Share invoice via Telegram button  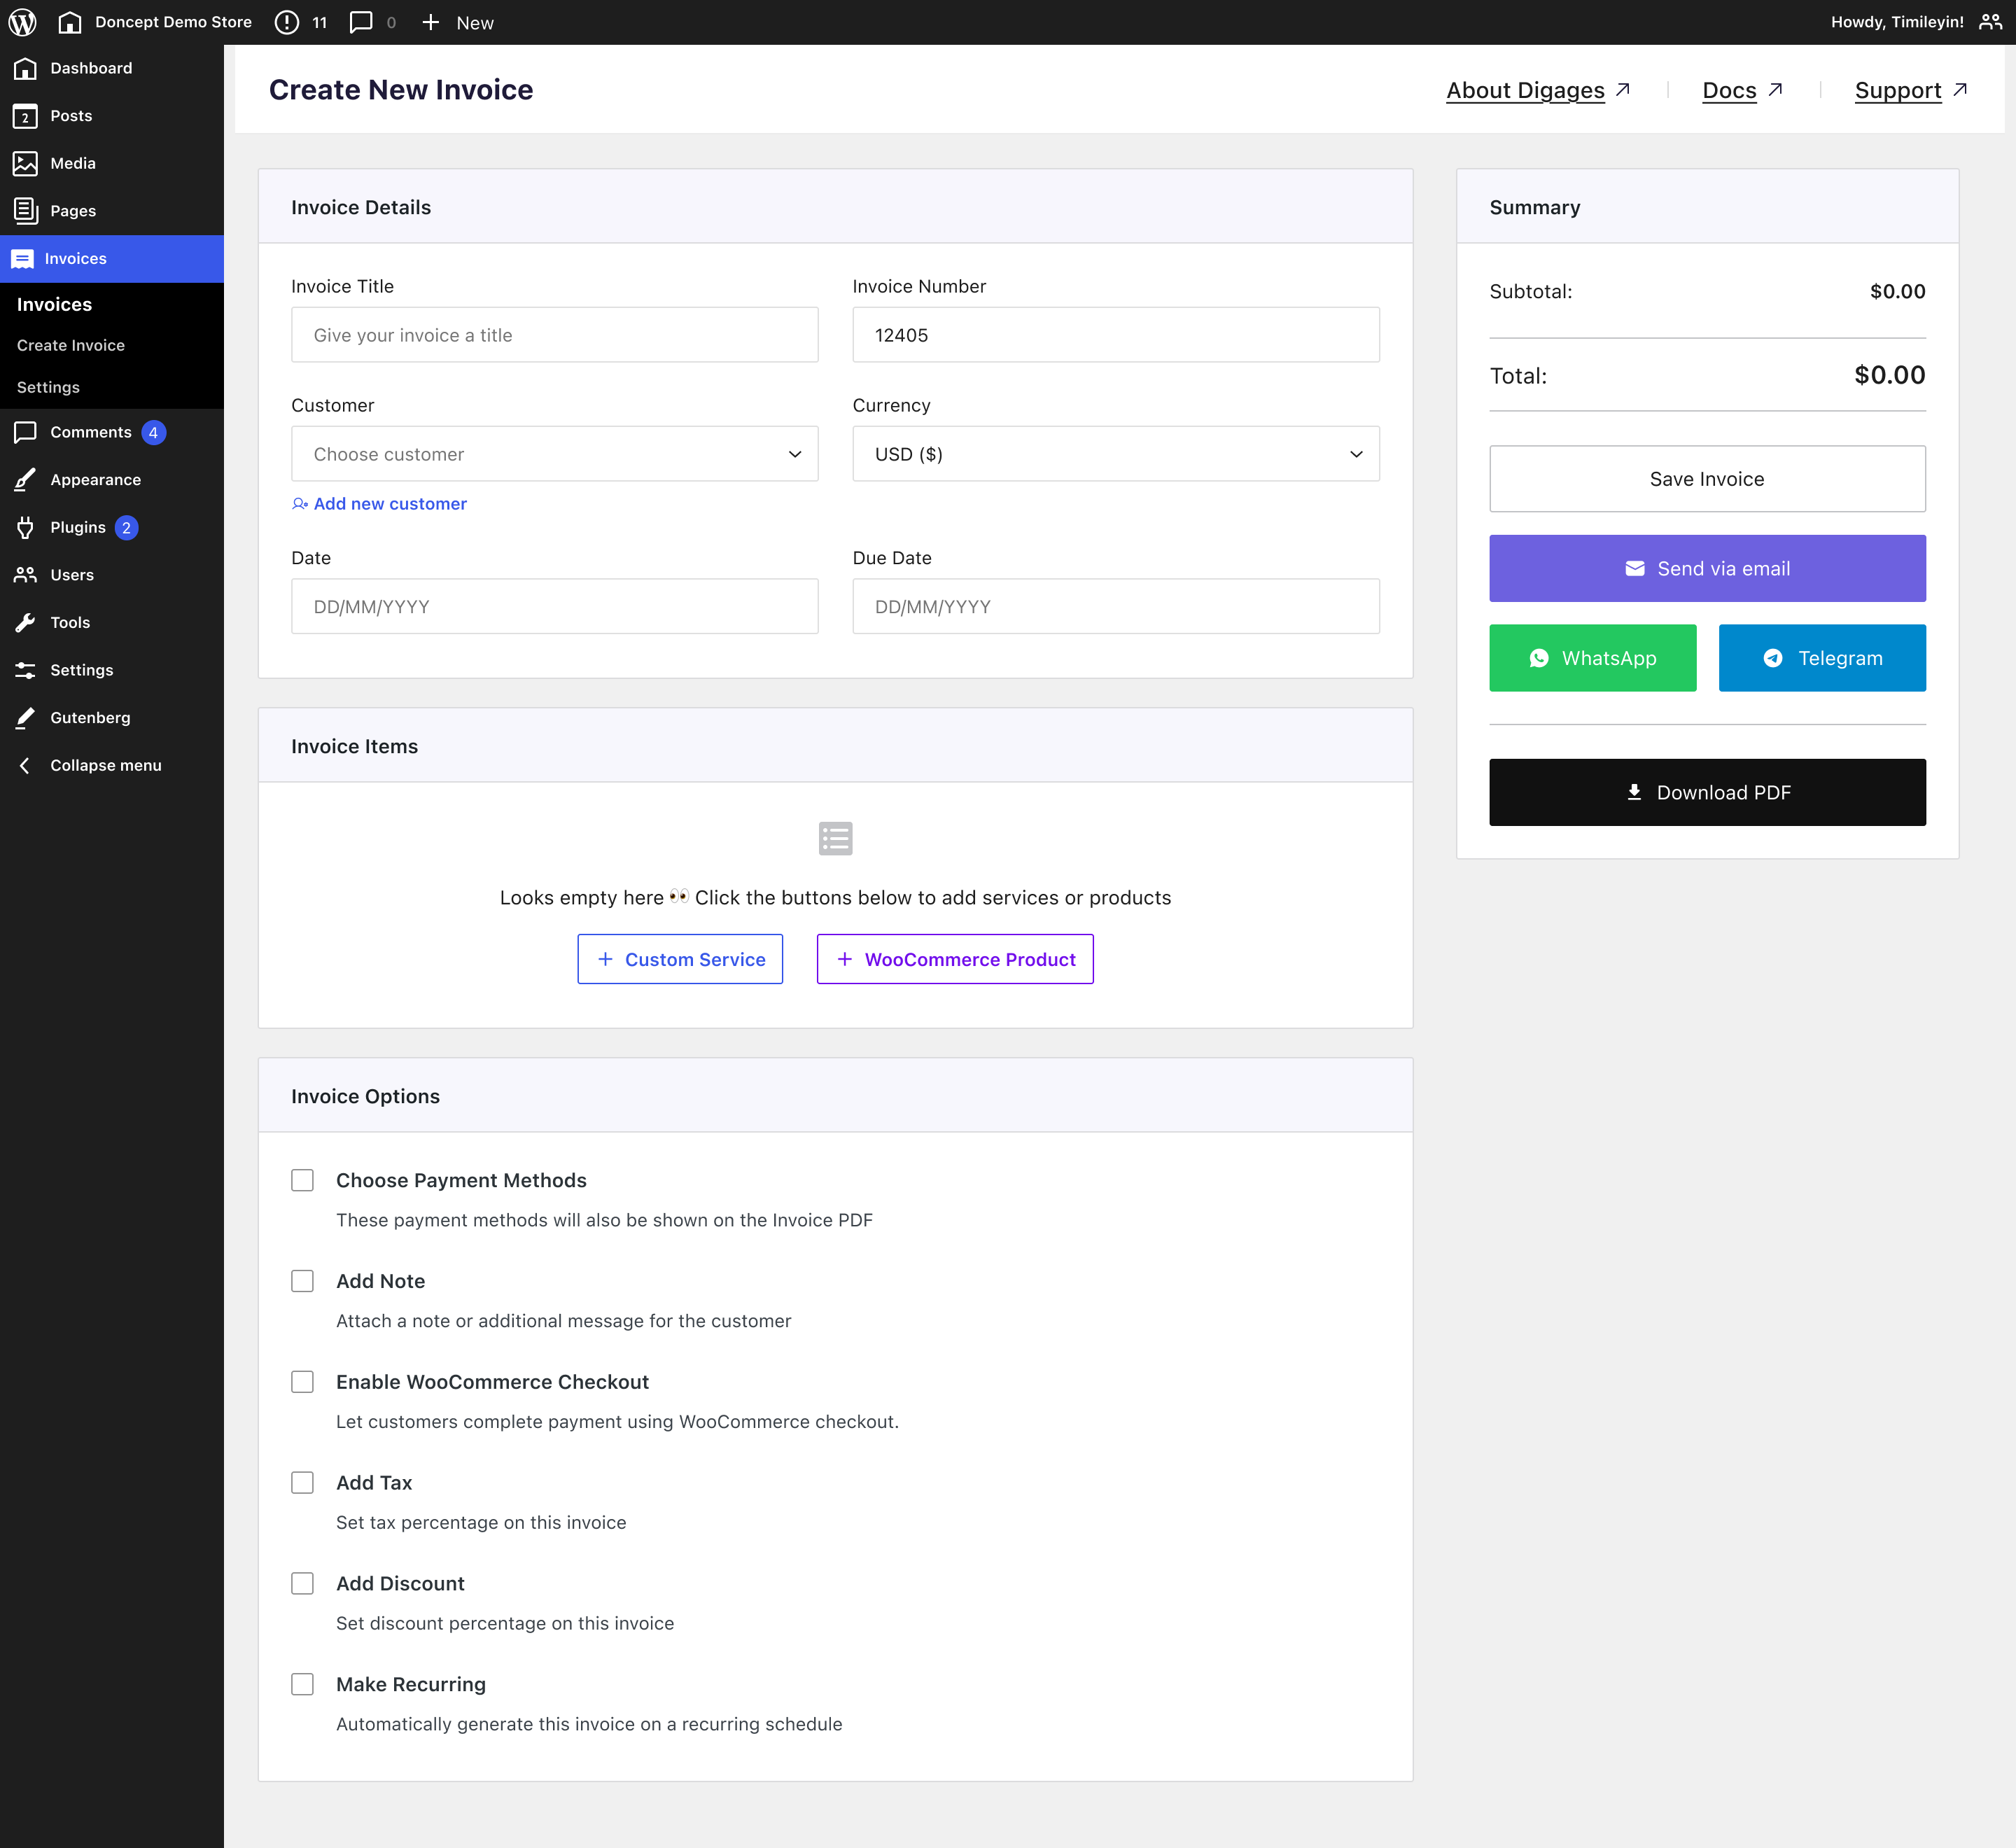(x=1822, y=658)
